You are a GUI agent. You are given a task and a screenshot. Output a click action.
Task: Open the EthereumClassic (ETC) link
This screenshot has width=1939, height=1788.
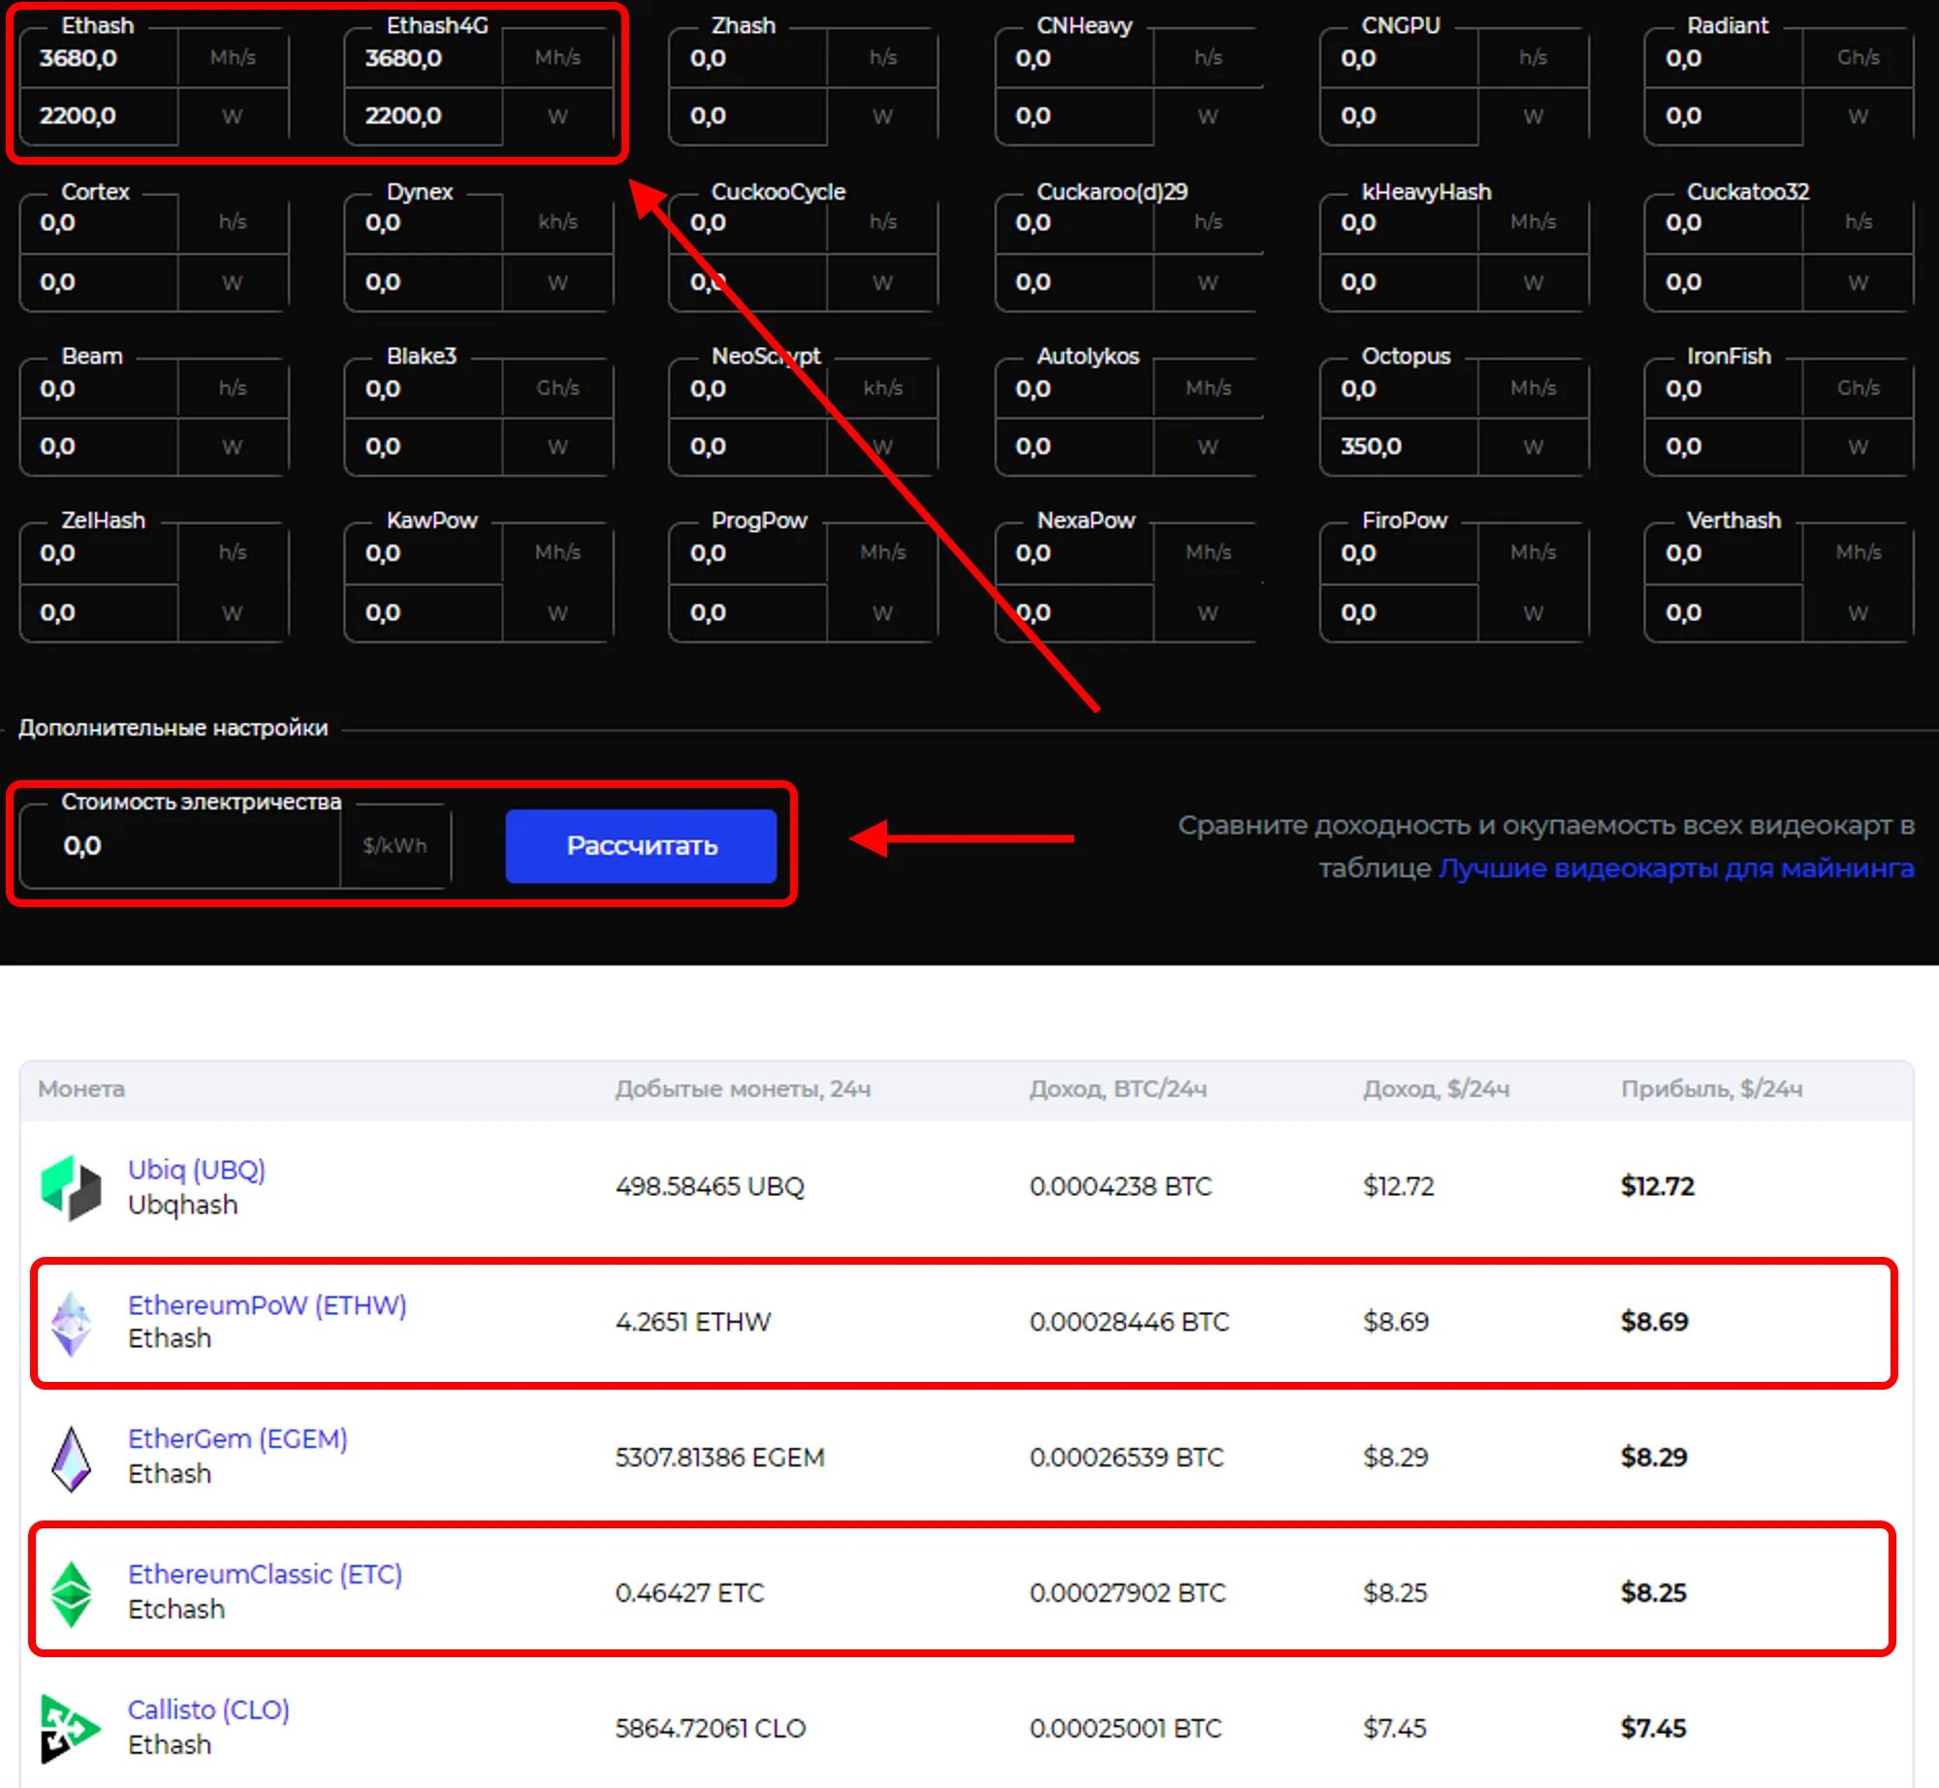pos(265,1575)
